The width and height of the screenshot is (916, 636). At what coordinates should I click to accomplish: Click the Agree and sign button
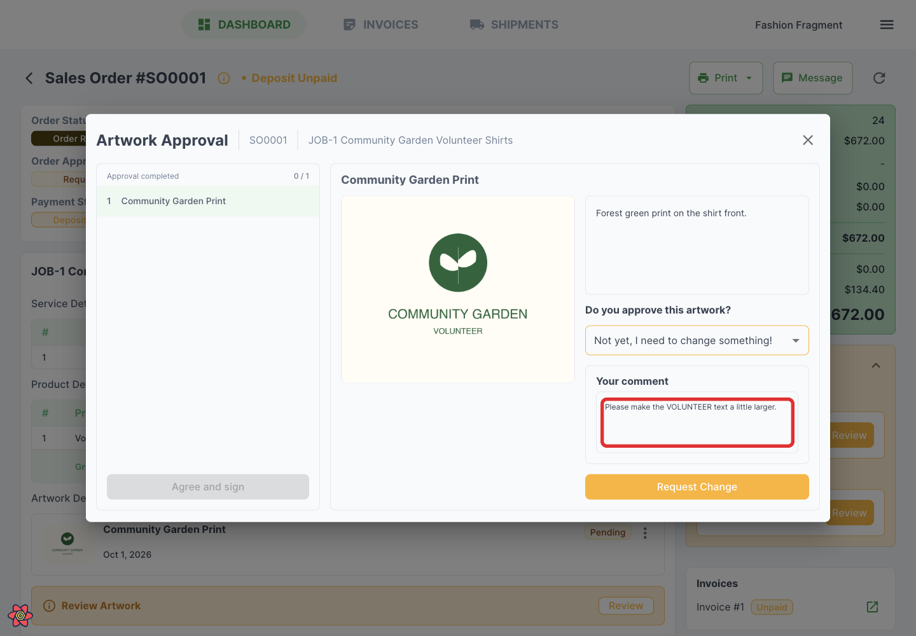pos(208,487)
